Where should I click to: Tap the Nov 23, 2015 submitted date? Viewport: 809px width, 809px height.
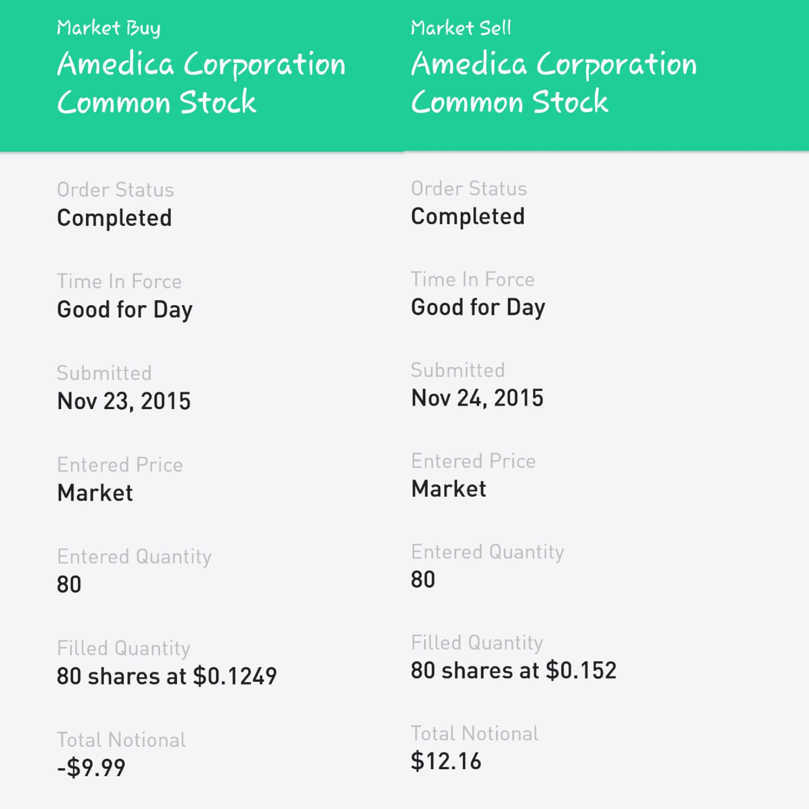point(124,401)
